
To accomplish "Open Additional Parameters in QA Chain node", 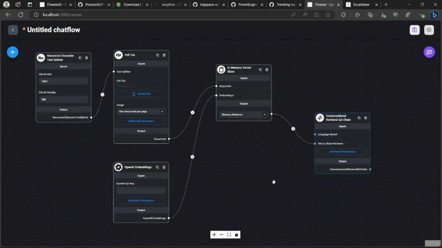I will 342,152.
